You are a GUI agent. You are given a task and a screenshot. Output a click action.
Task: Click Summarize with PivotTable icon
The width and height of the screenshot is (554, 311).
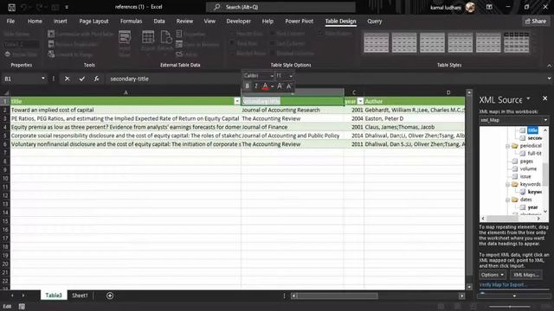[x=51, y=34]
